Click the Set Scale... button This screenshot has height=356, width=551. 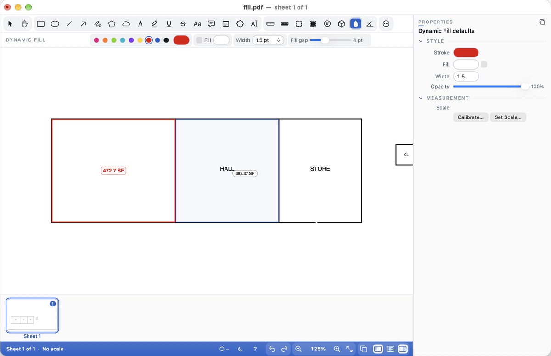tap(508, 117)
